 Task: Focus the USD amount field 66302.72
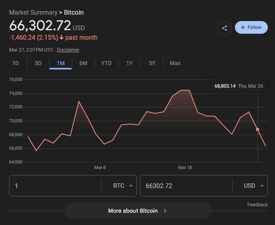pos(186,186)
